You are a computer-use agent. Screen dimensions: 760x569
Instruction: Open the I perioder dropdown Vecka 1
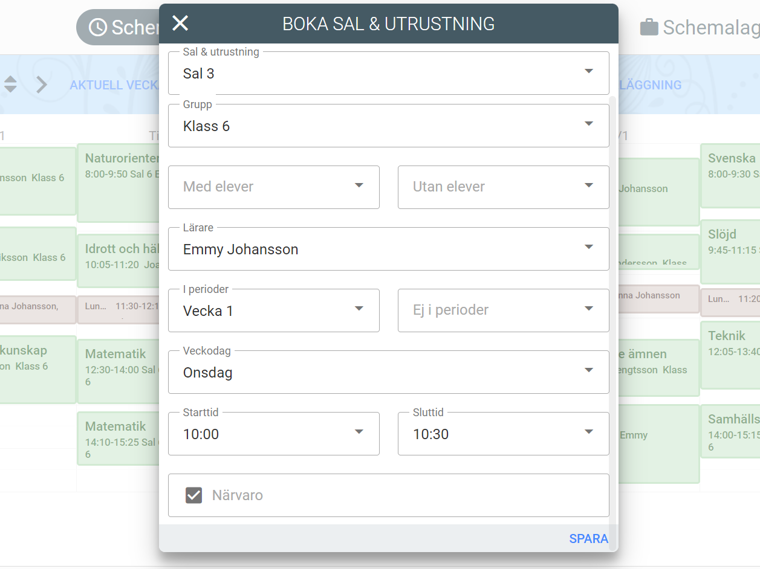click(x=273, y=310)
